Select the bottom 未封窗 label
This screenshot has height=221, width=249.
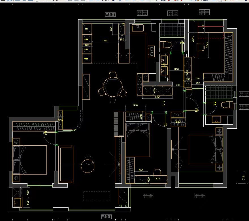(x=106, y=216)
